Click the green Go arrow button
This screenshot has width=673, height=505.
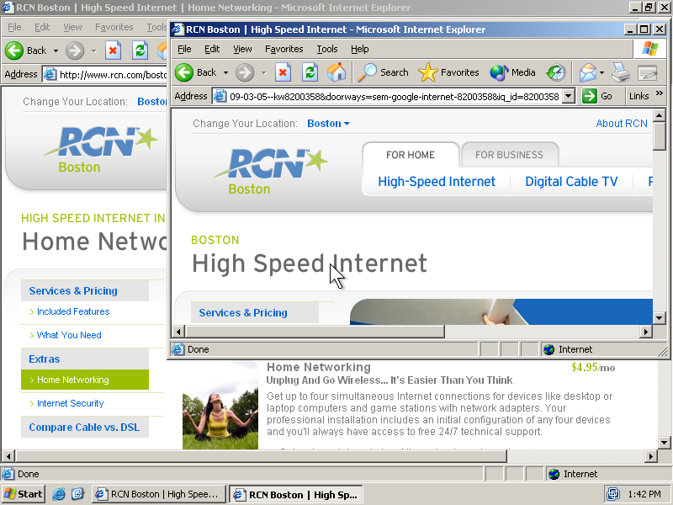click(x=590, y=96)
